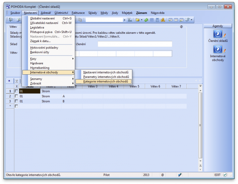Click the blue star tab above the table
Viewport: 238px width, 184px height.
point(9,81)
